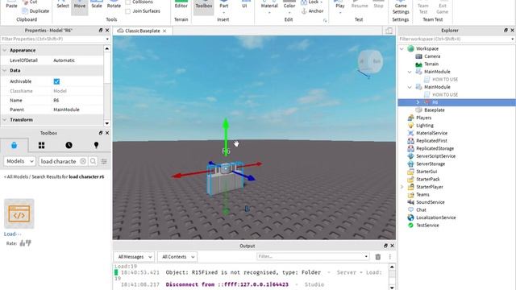This screenshot has width=516, height=290.
Task: Open the Models category dropdown
Action: tap(19, 161)
